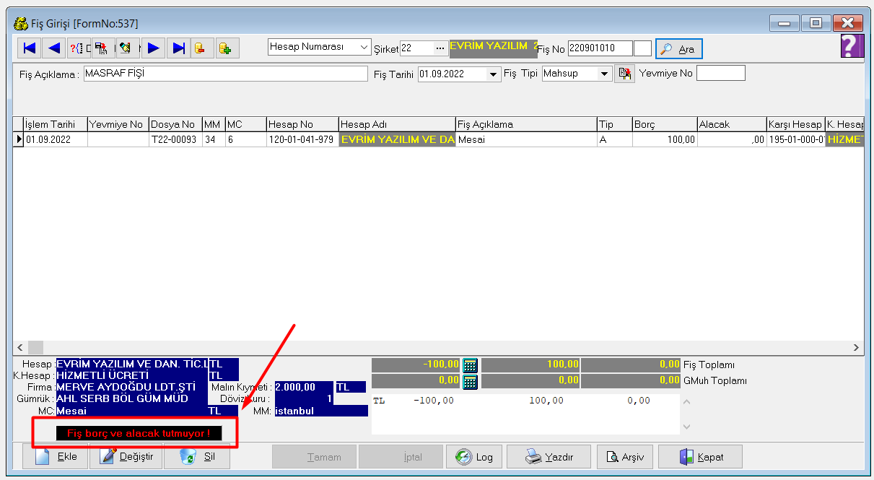
Task: Open the purple help question mark
Action: pyautogui.click(x=852, y=45)
